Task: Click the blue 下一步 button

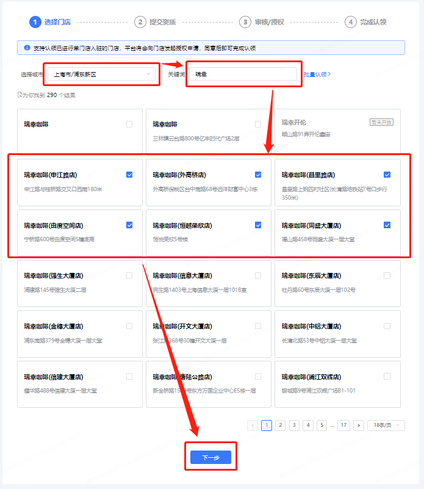Action: coord(210,457)
